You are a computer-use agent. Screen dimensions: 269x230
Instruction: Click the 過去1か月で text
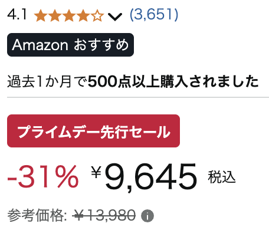tap(47, 81)
